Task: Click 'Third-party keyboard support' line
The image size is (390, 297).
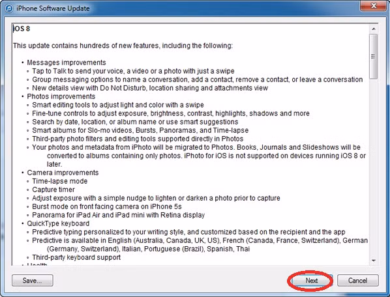Action: pos(76,257)
